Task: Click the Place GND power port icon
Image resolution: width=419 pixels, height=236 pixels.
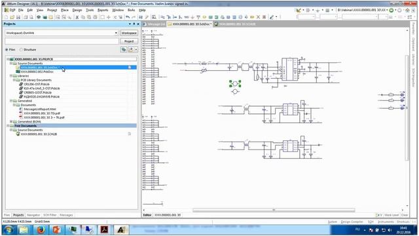Action: (x=192, y=17)
